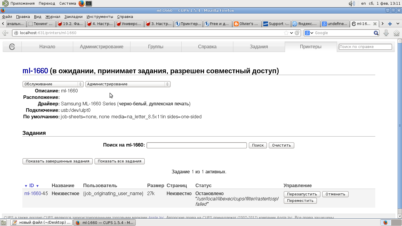Image resolution: width=402 pixels, height=226 pixels.
Task: Sort ID column descending with right arrow
Action: [37, 186]
